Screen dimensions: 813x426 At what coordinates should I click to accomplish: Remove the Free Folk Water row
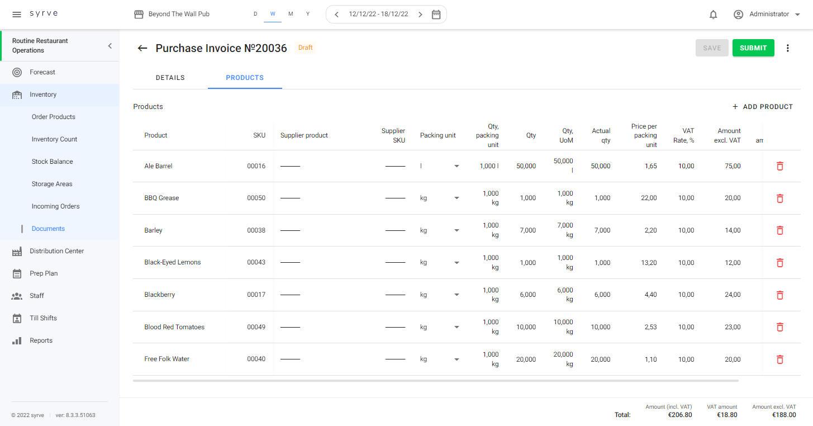pos(780,359)
